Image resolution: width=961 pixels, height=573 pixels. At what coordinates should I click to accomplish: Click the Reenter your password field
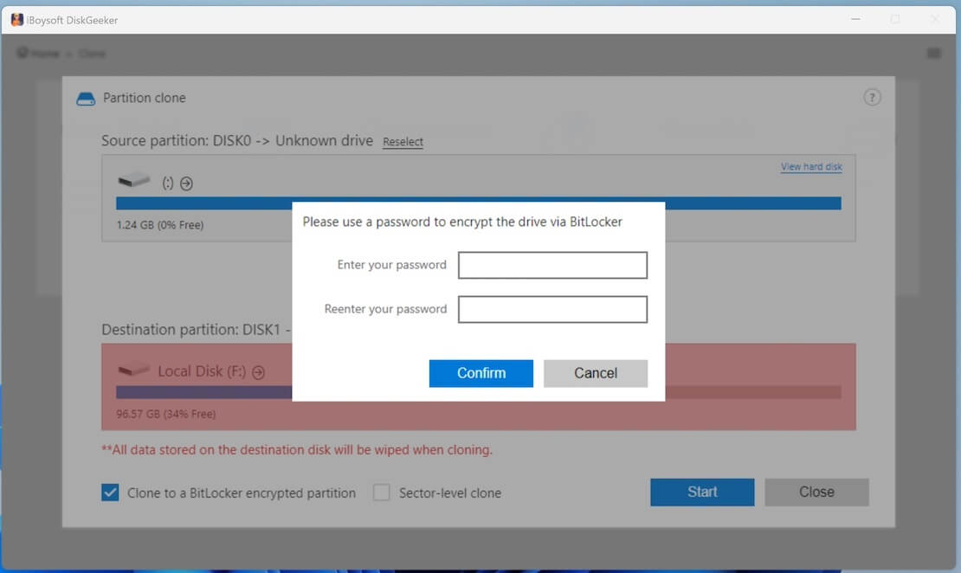tap(552, 309)
